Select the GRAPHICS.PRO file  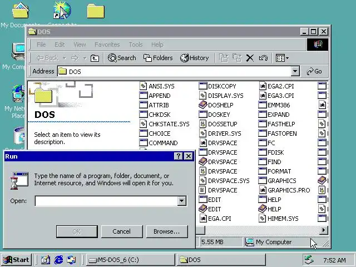(x=284, y=190)
